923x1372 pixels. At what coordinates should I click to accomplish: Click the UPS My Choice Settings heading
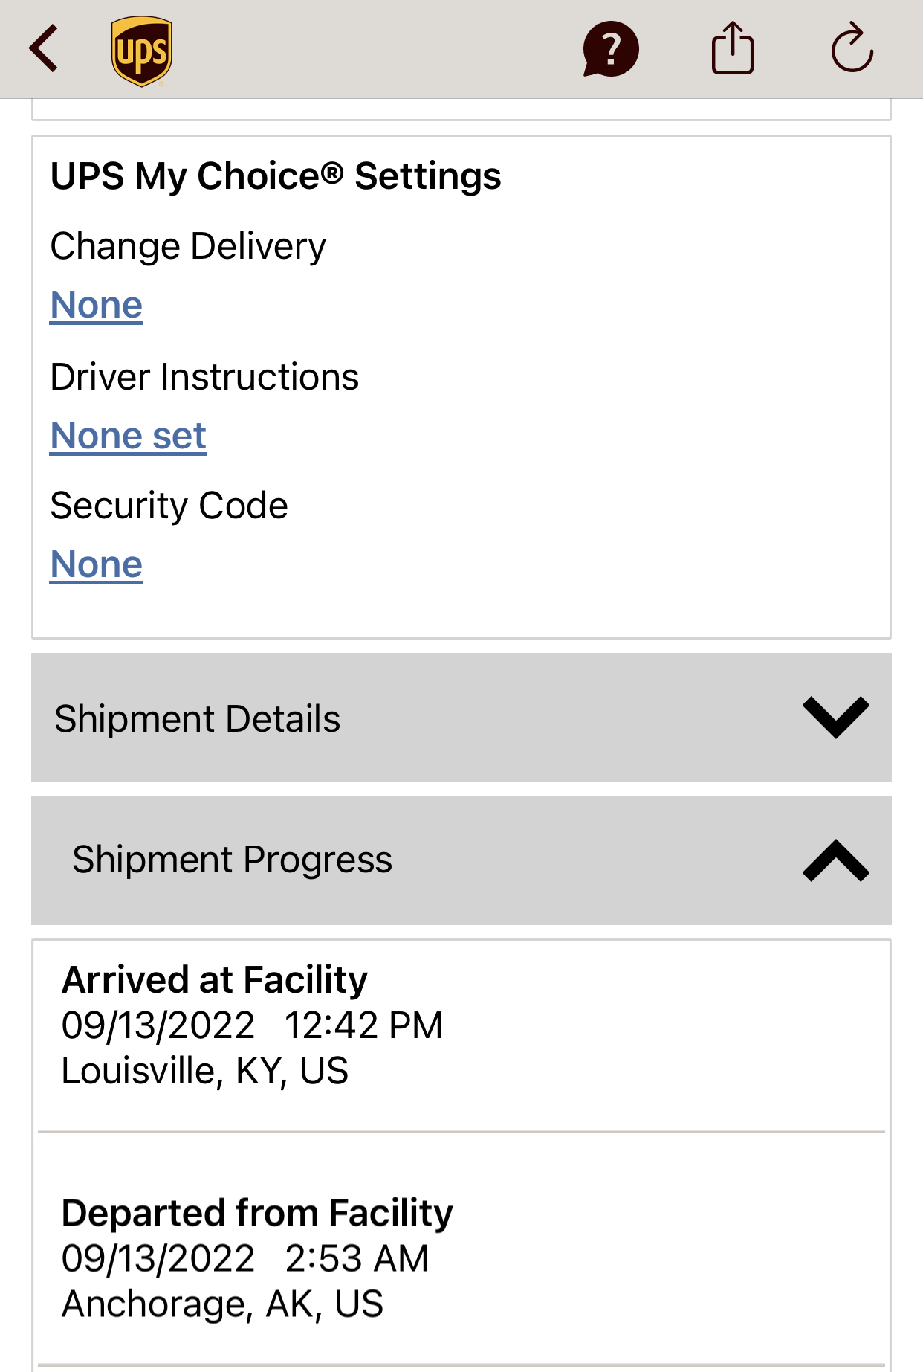click(x=276, y=176)
